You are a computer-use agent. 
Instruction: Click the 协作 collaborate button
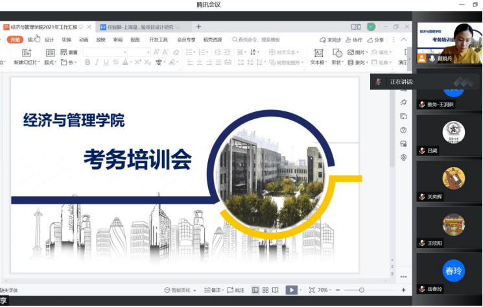353,40
